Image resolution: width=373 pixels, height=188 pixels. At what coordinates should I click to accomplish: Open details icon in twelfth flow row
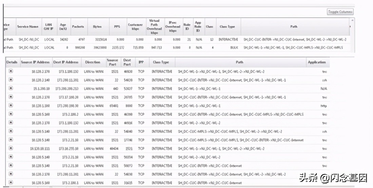click(x=11, y=165)
